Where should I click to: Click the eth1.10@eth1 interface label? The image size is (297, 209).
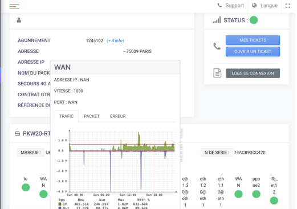[221, 192]
